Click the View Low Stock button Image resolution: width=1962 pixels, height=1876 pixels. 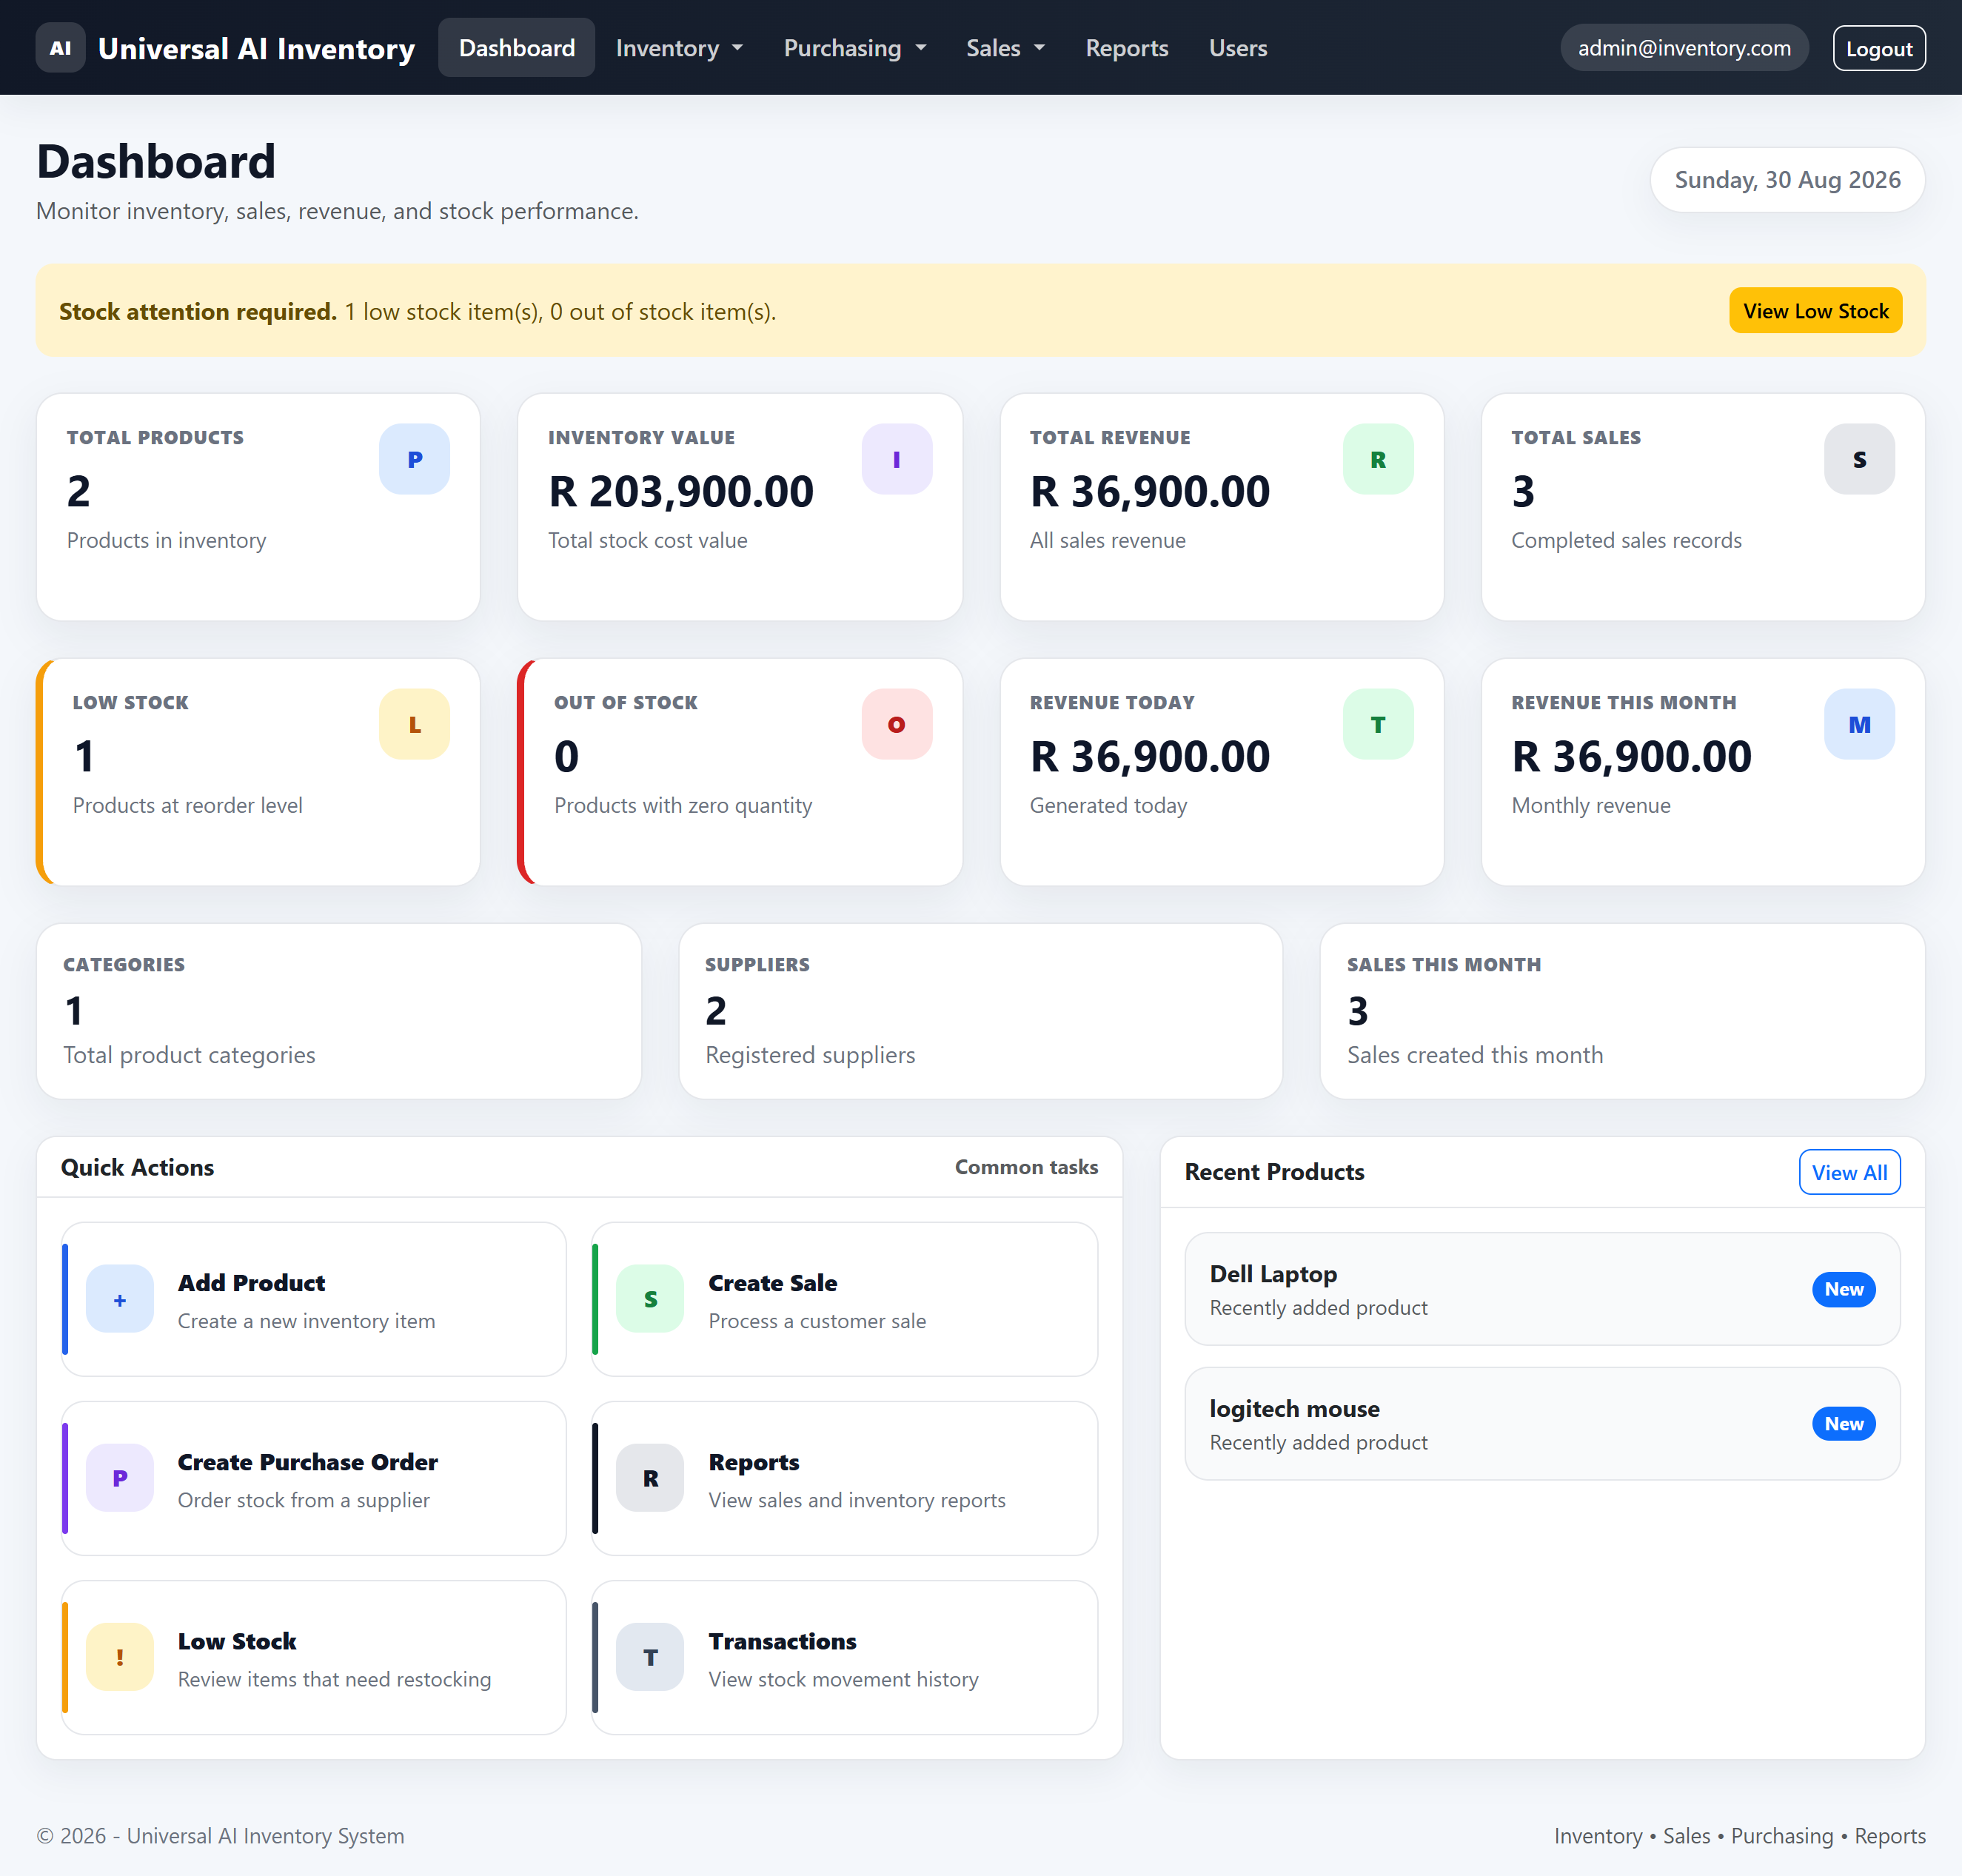(x=1815, y=311)
